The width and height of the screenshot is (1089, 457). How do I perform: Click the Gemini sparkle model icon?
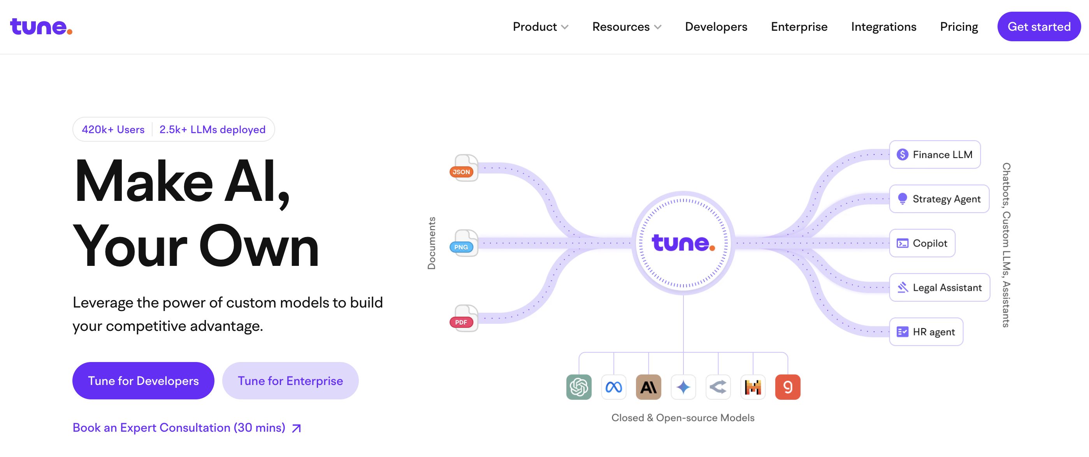click(x=683, y=387)
